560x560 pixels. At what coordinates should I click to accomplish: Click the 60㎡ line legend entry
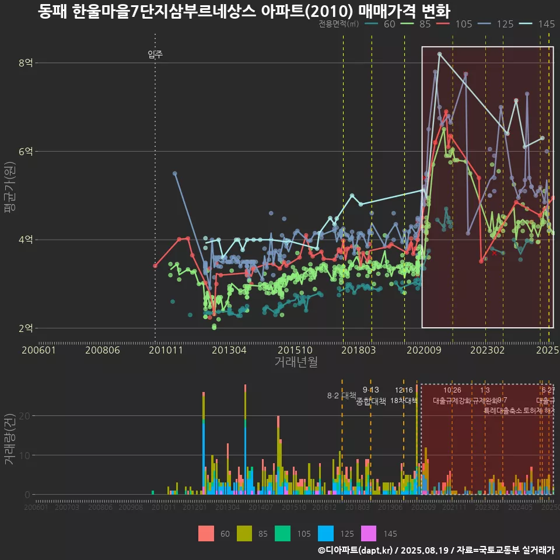[380, 24]
